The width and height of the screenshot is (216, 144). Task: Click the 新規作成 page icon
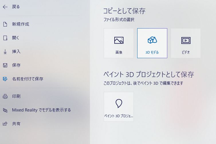click(x=5, y=24)
